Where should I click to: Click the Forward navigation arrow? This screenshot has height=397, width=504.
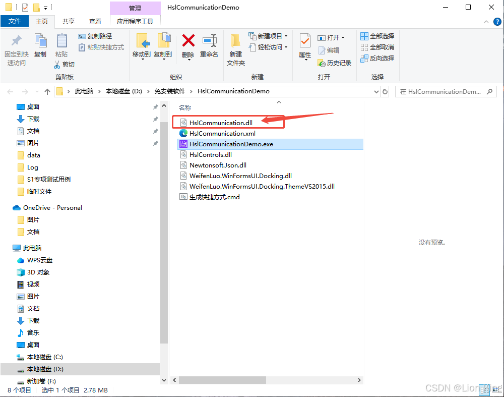point(25,92)
